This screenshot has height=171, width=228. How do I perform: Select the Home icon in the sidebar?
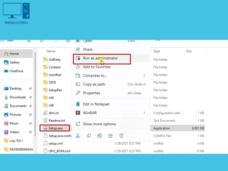tap(6, 54)
